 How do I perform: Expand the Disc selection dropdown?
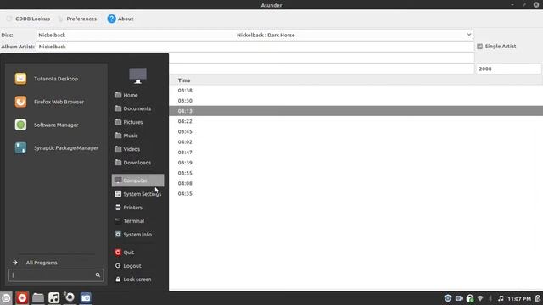click(x=469, y=35)
